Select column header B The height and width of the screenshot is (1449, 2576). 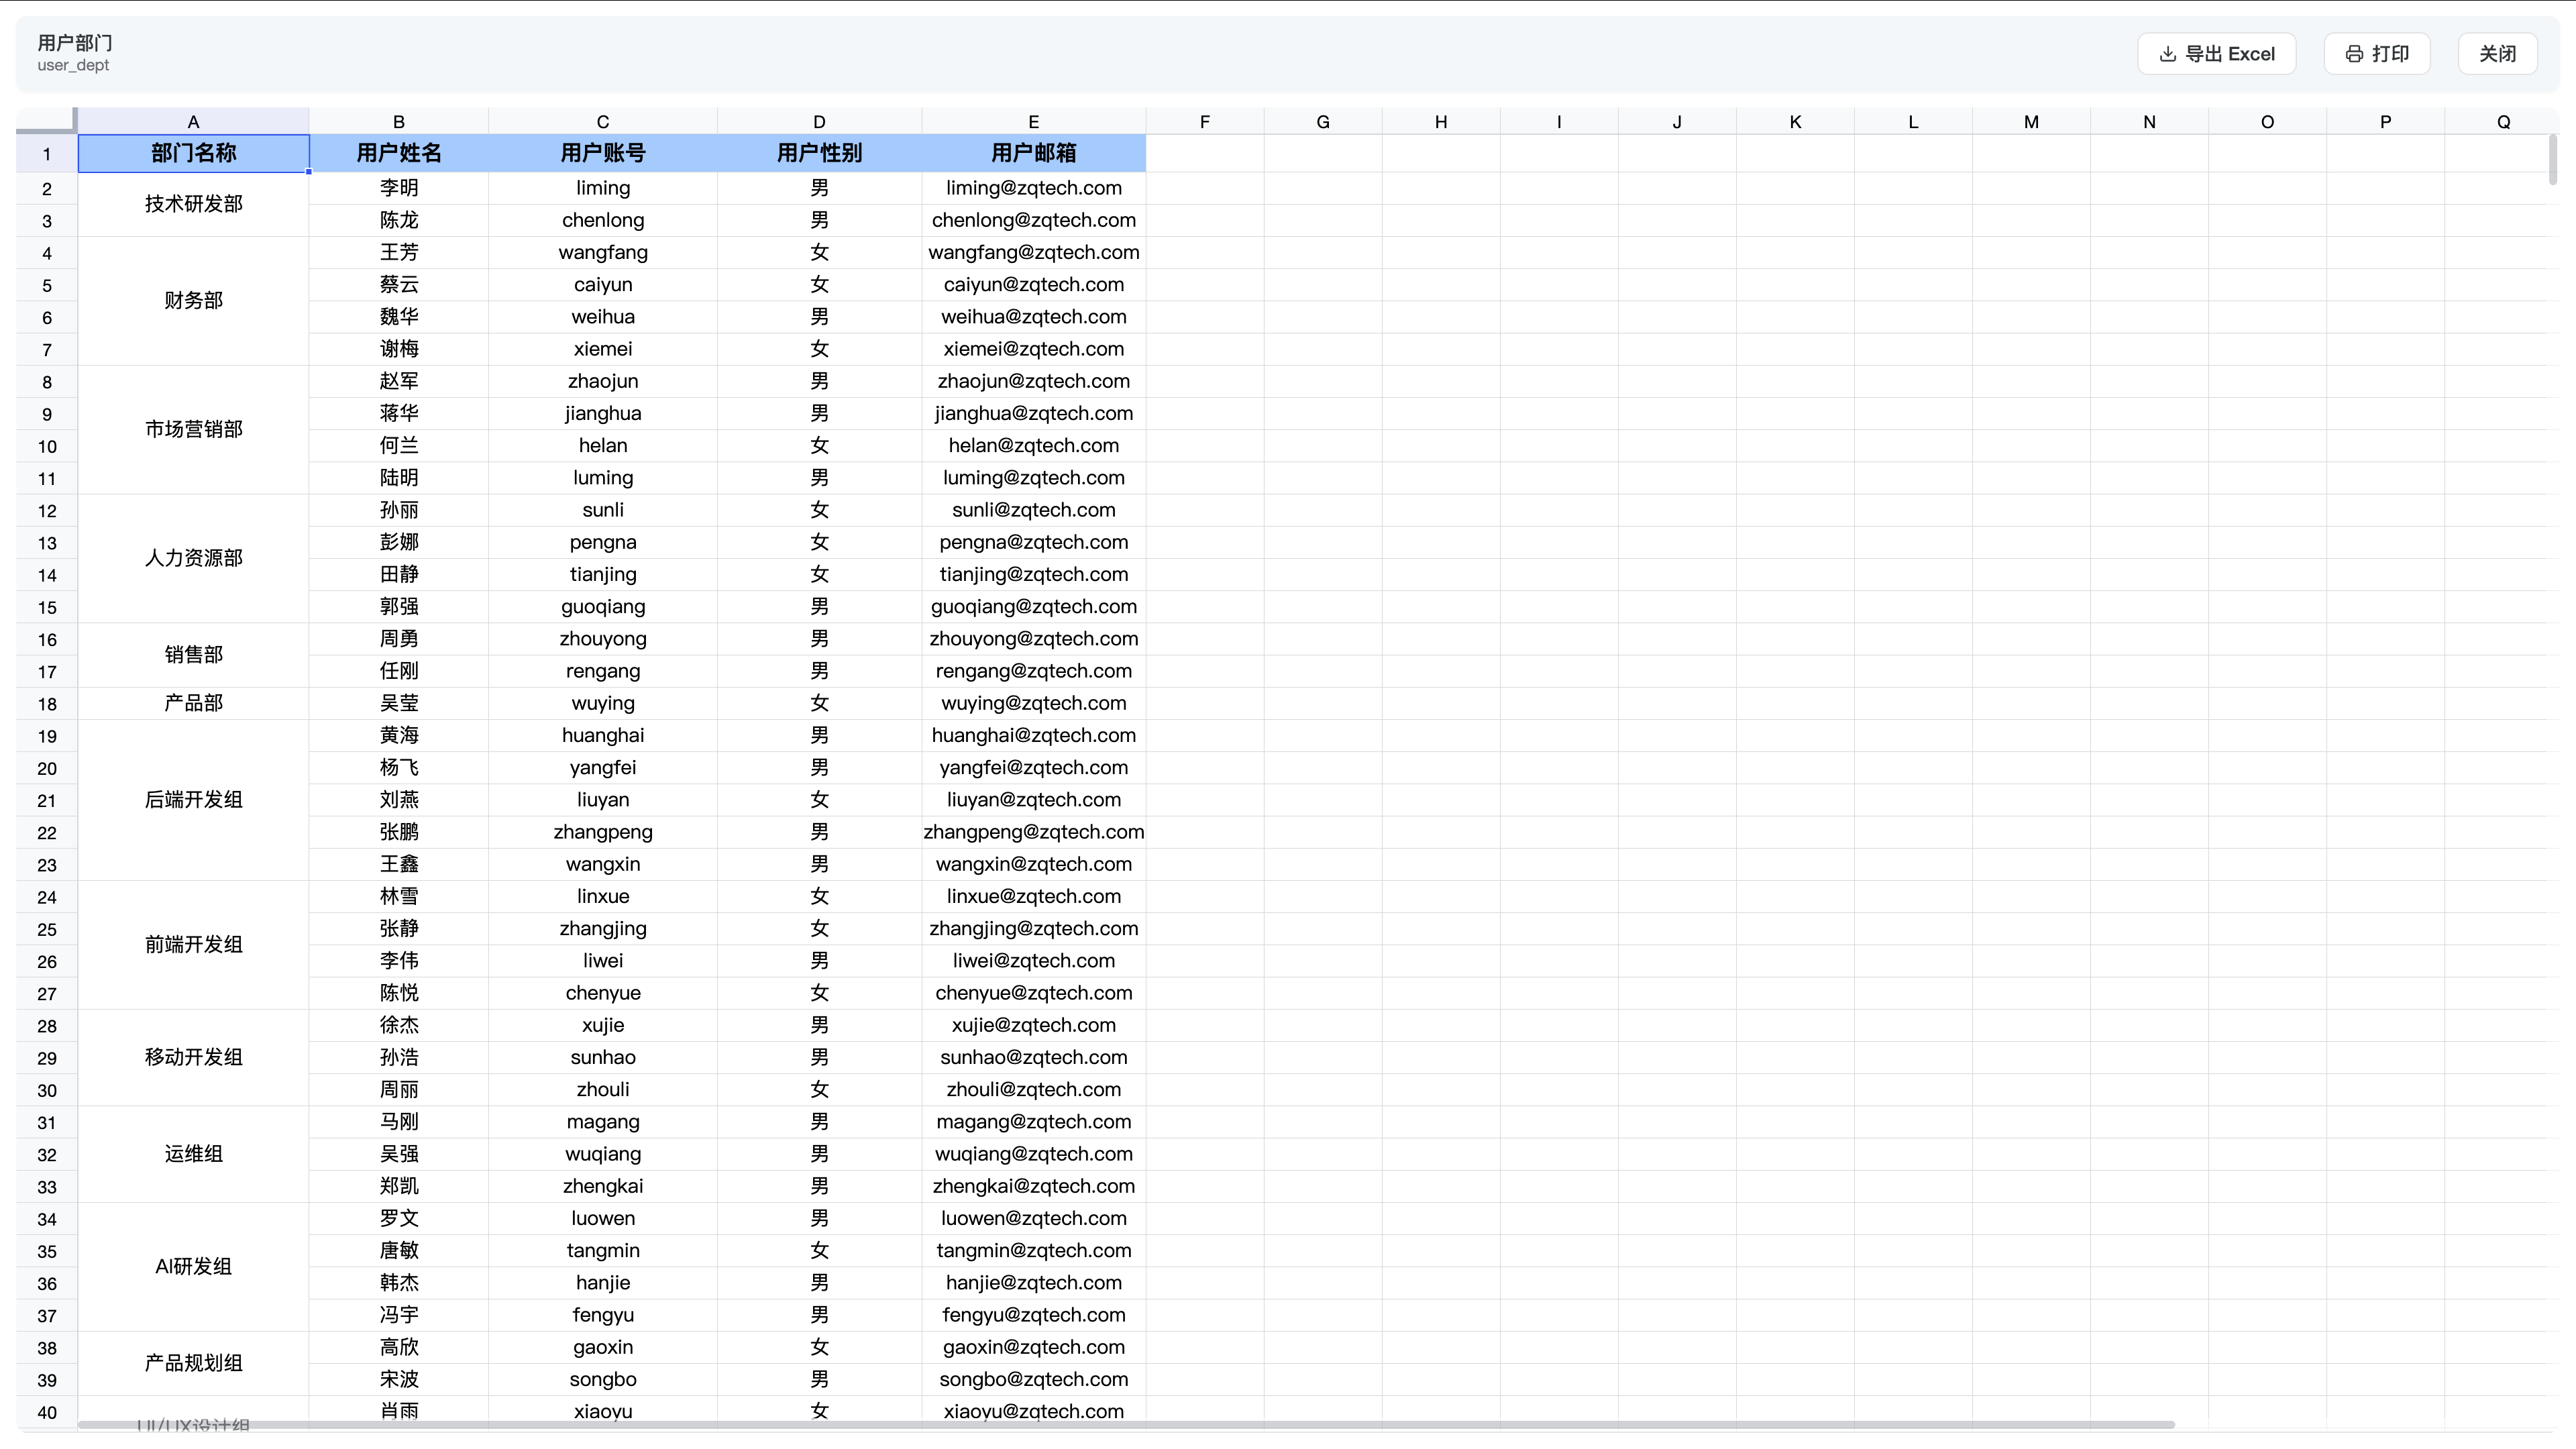pos(399,121)
